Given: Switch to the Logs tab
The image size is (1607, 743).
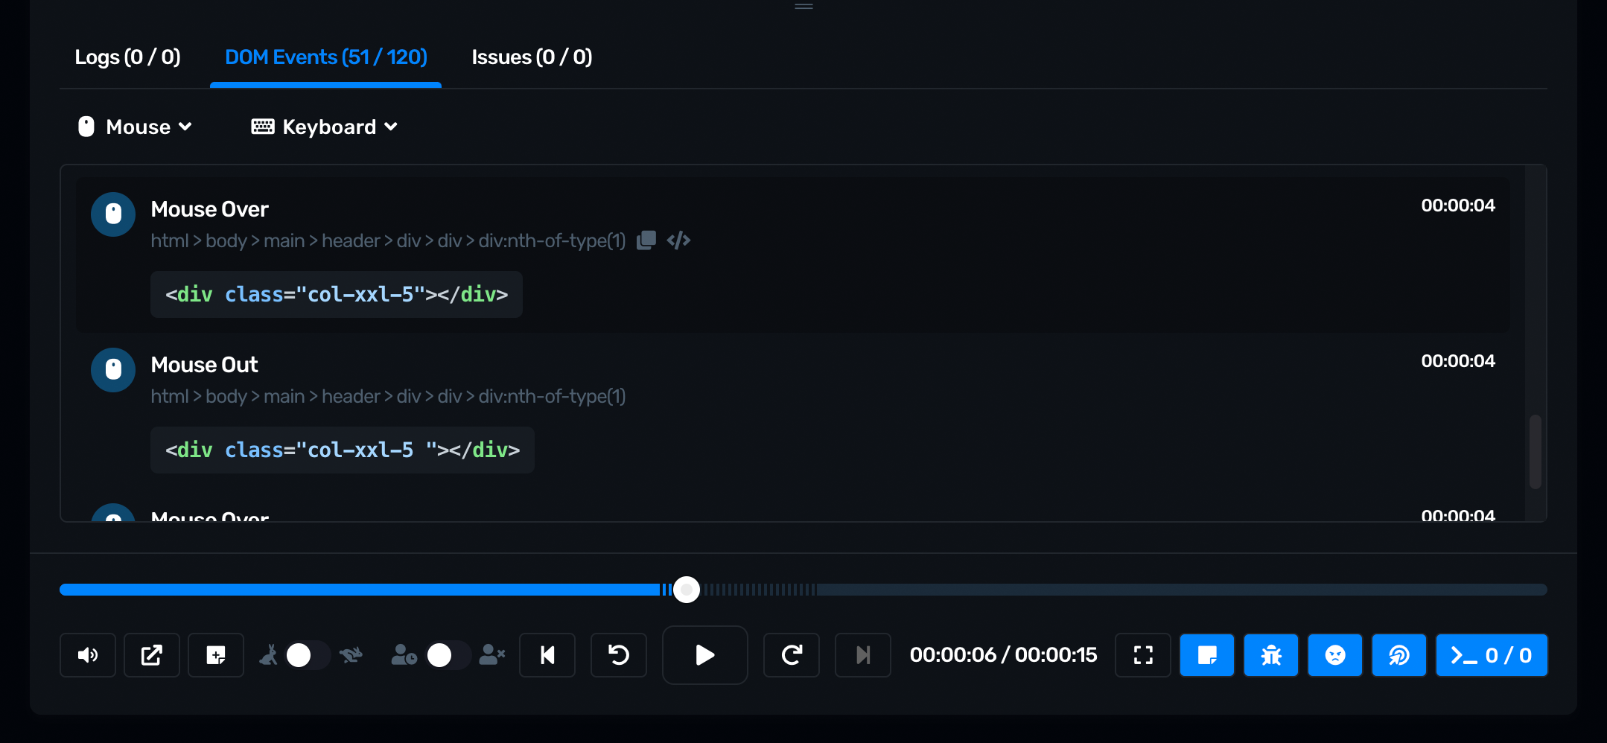Looking at the screenshot, I should coord(127,57).
